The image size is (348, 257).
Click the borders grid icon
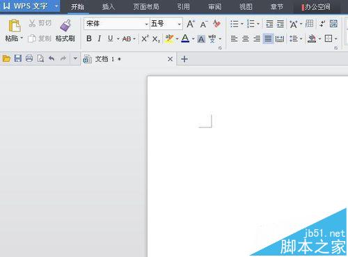click(329, 38)
